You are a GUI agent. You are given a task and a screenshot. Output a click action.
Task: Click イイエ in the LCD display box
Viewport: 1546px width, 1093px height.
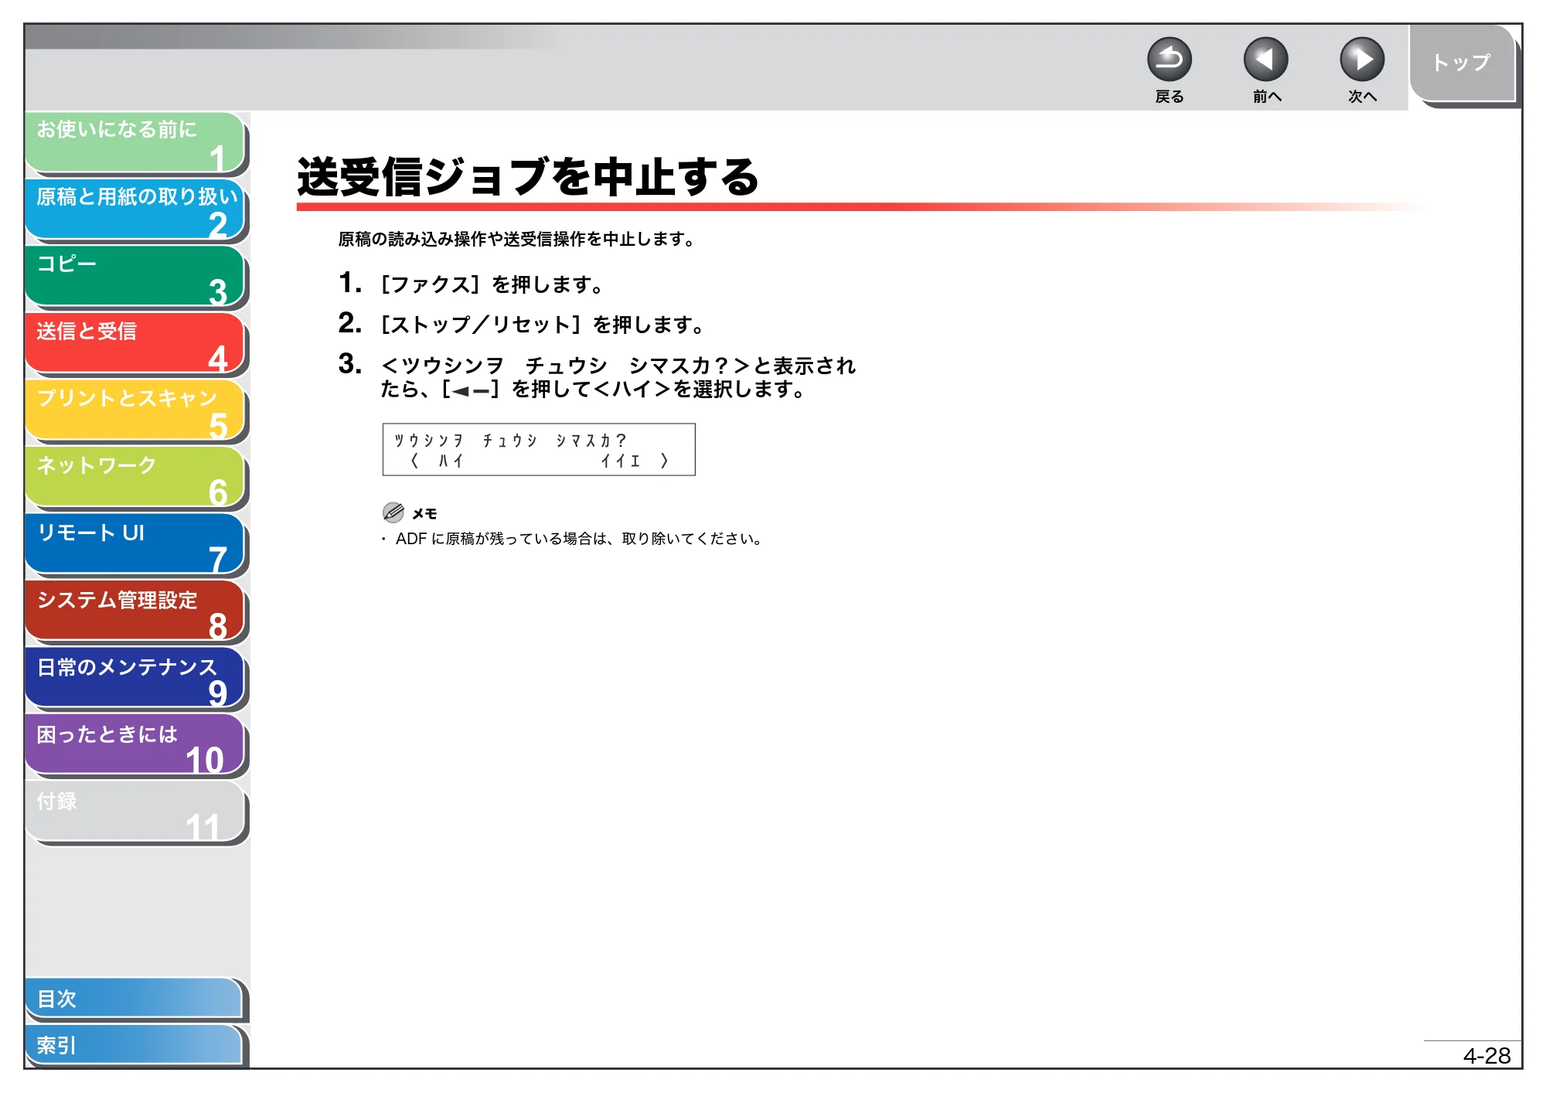click(621, 461)
